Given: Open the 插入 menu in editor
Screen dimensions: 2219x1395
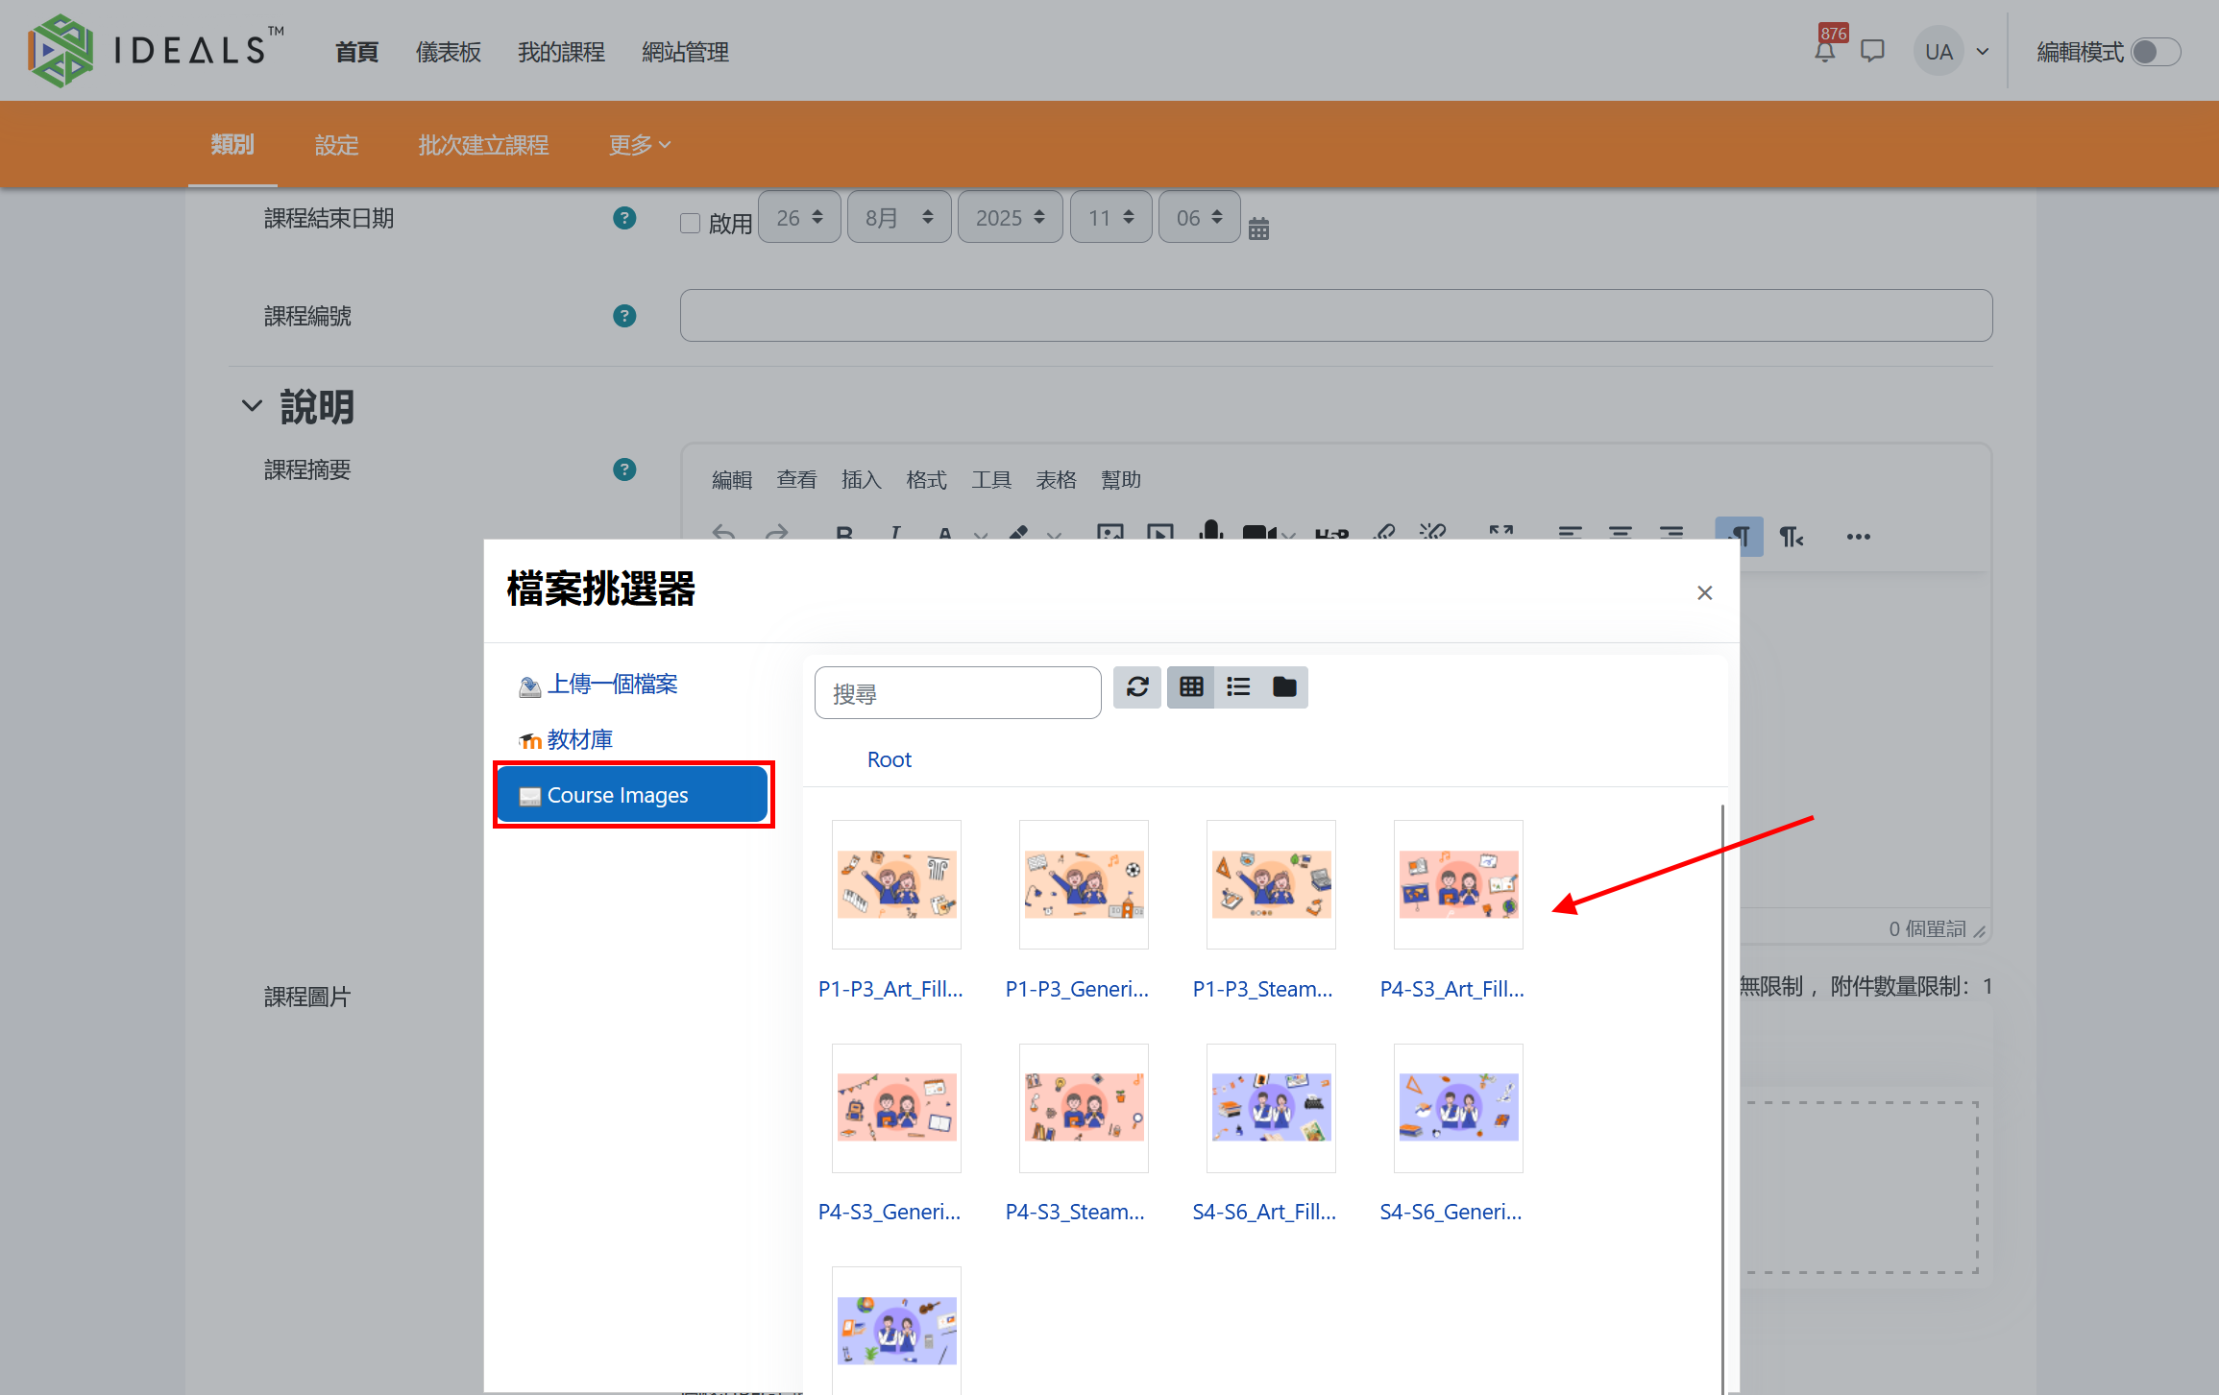Looking at the screenshot, I should (x=861, y=480).
